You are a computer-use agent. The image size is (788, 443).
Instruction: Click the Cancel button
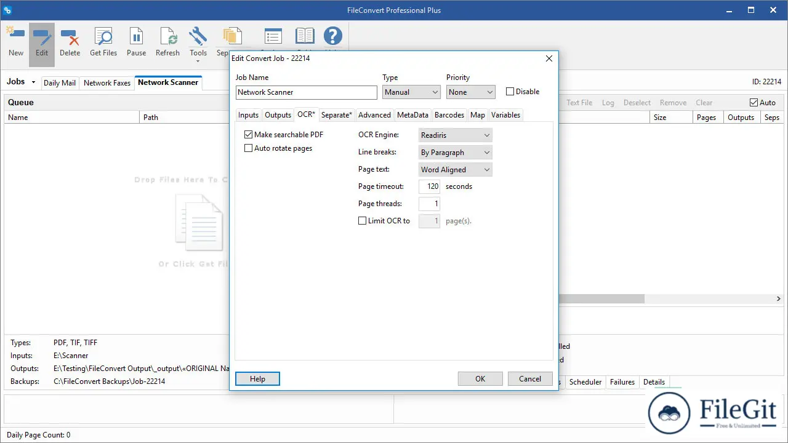tap(530, 379)
